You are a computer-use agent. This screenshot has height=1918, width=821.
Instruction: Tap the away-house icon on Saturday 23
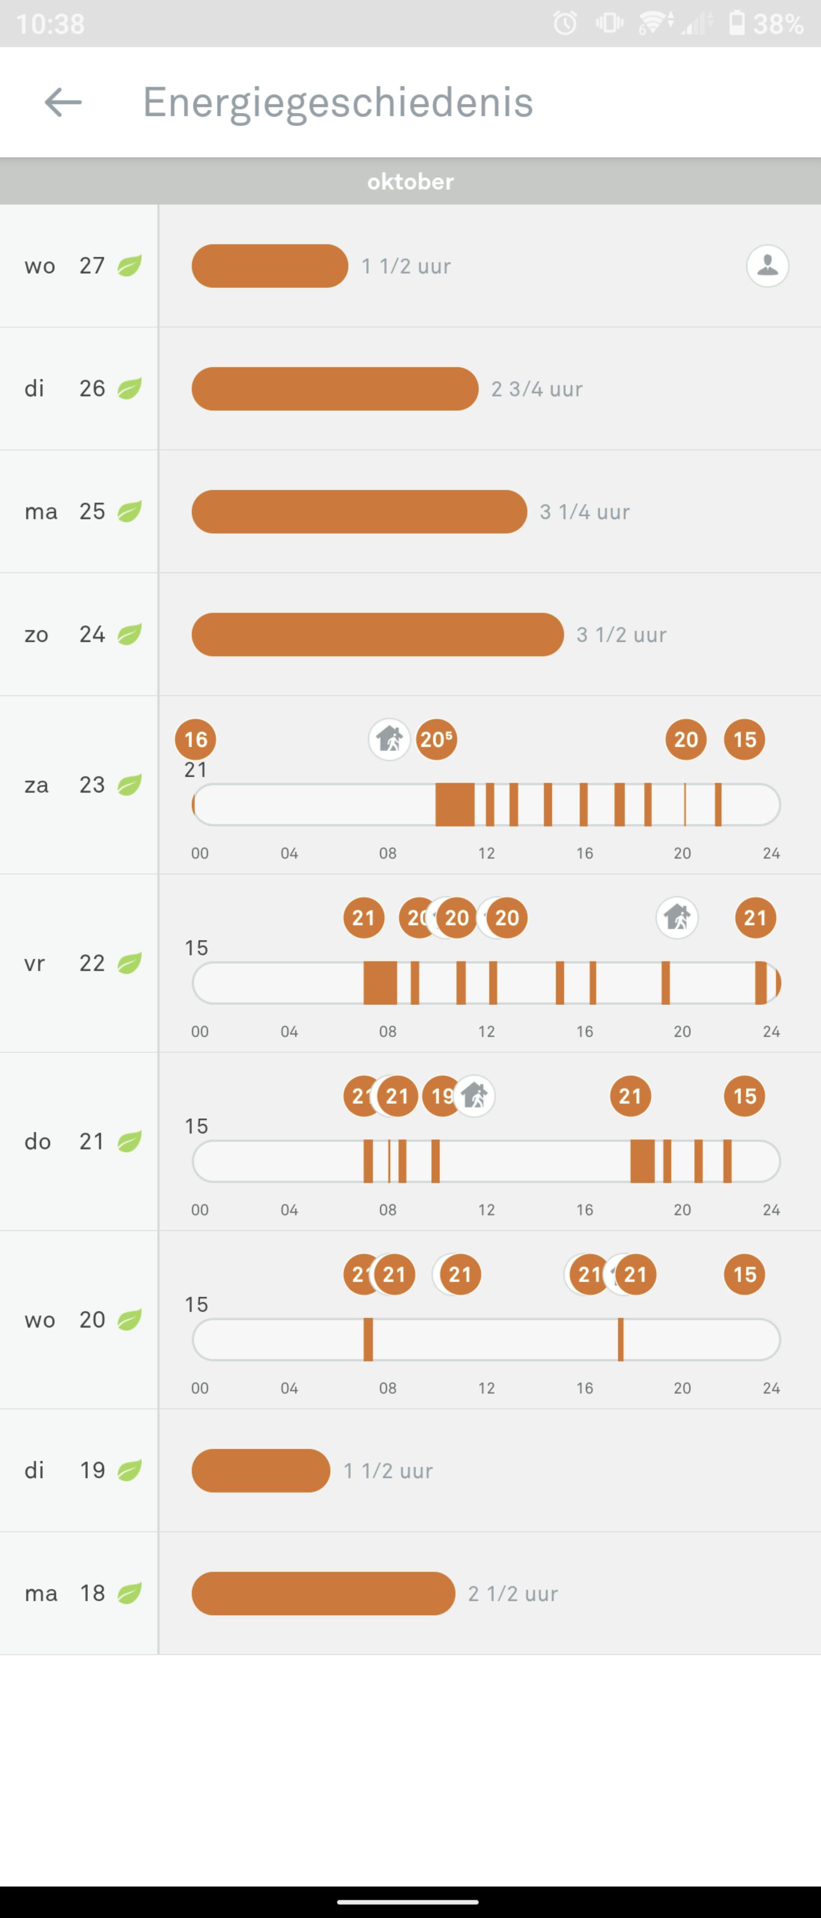click(x=390, y=739)
